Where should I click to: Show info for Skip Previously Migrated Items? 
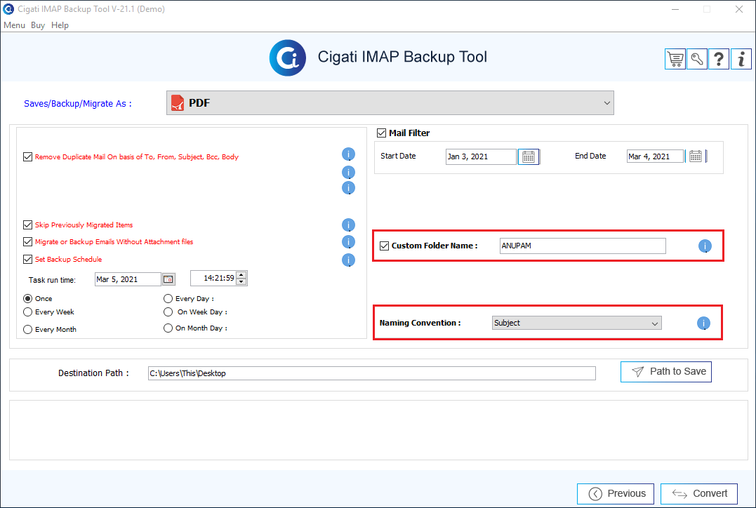click(x=348, y=225)
